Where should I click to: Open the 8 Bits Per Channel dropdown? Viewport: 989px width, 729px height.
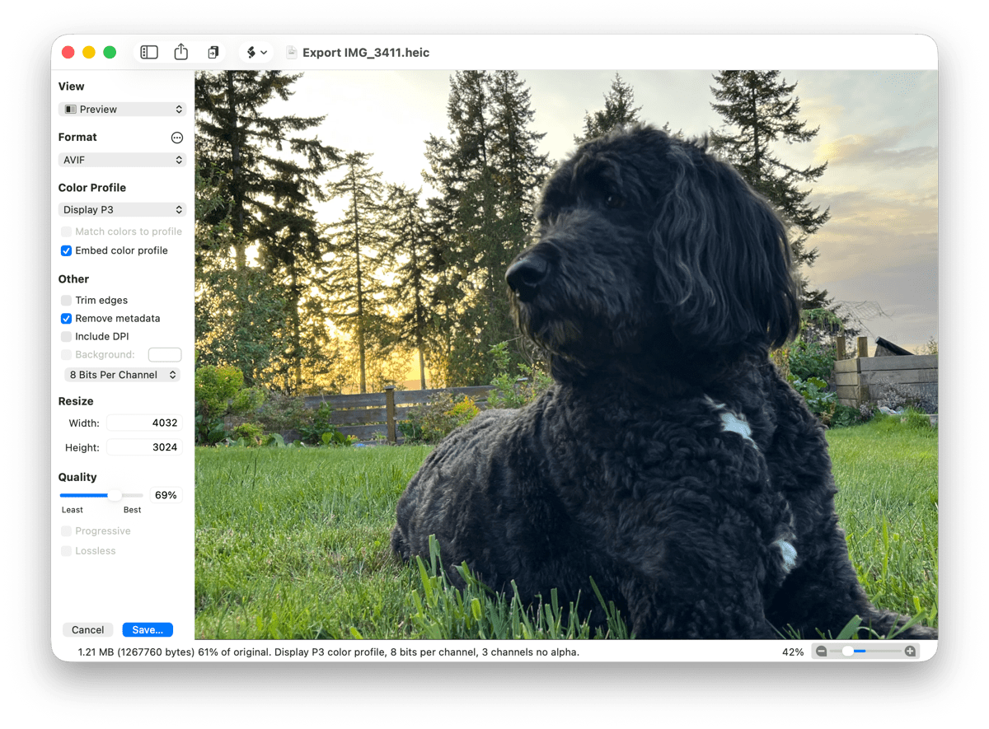click(x=123, y=375)
